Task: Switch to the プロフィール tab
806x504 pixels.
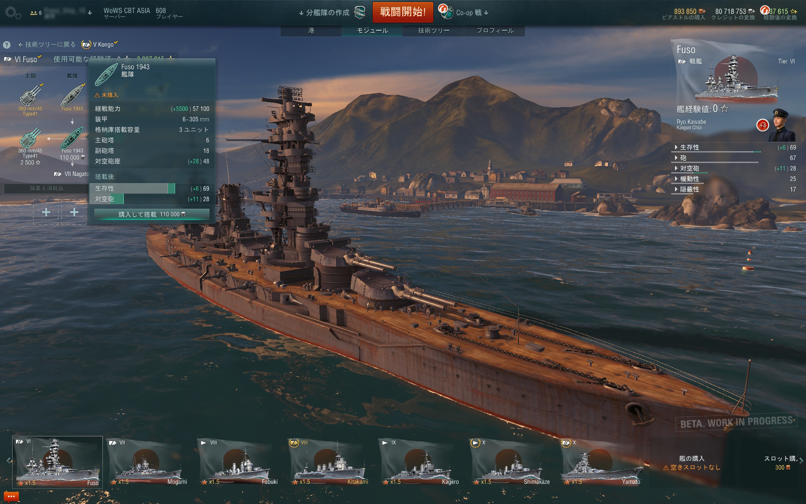Action: (495, 31)
